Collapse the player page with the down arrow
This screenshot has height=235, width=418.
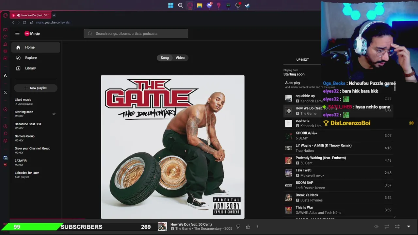pos(409,227)
